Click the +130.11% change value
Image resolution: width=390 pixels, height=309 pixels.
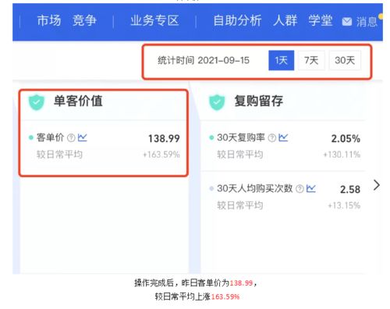[x=342, y=154]
